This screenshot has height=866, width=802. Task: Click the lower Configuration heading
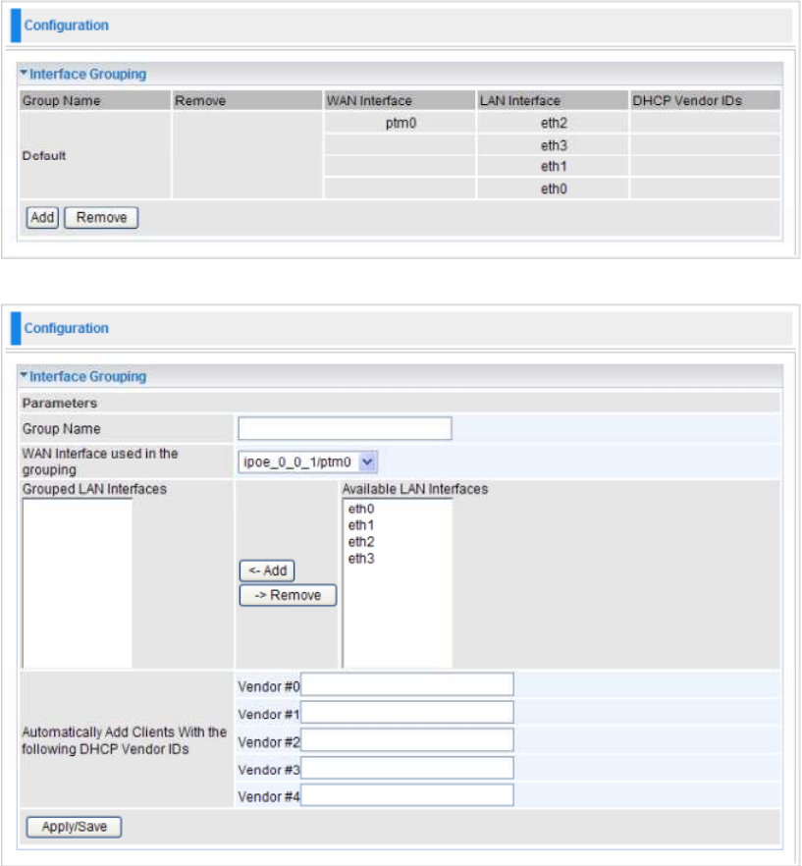point(67,328)
